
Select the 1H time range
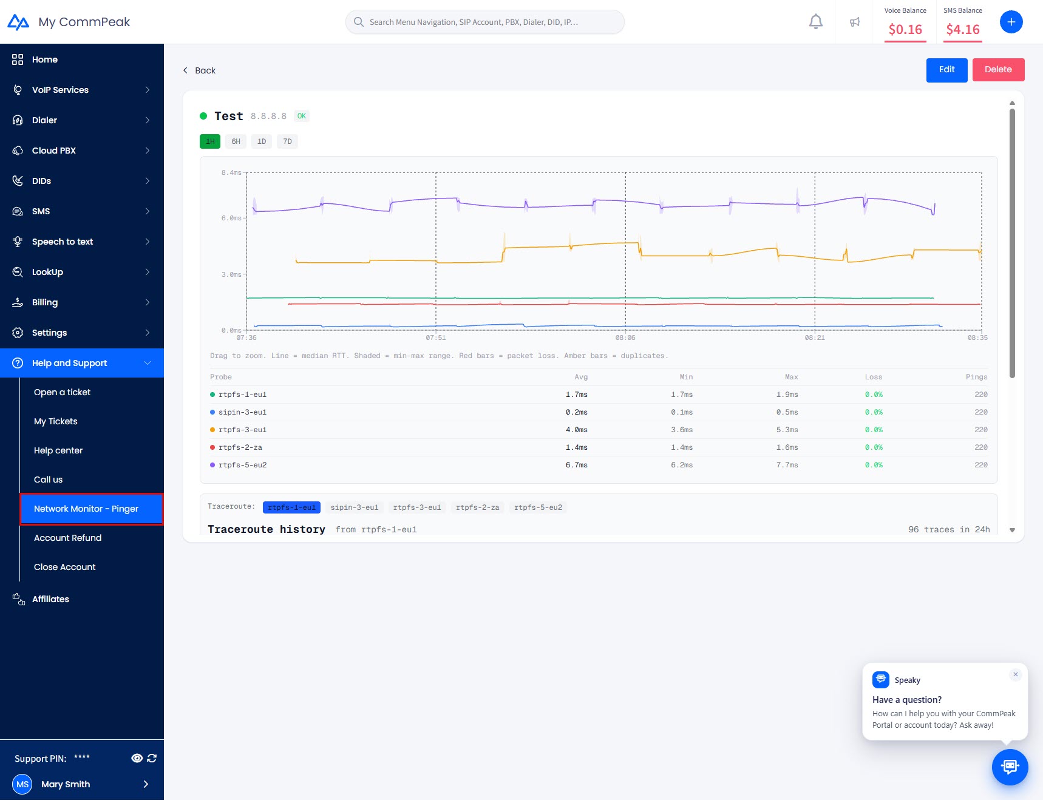tap(210, 141)
